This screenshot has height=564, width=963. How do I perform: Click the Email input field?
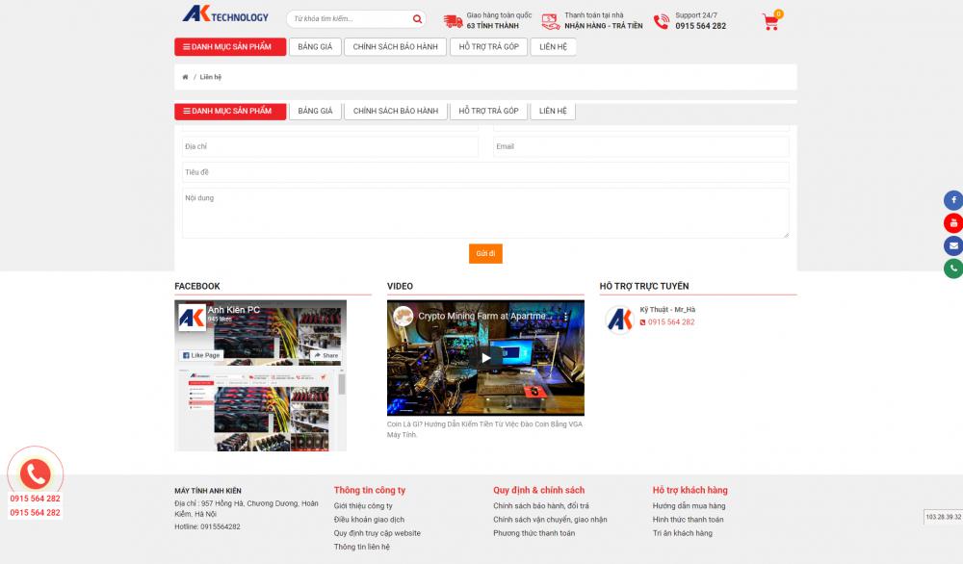click(x=640, y=147)
